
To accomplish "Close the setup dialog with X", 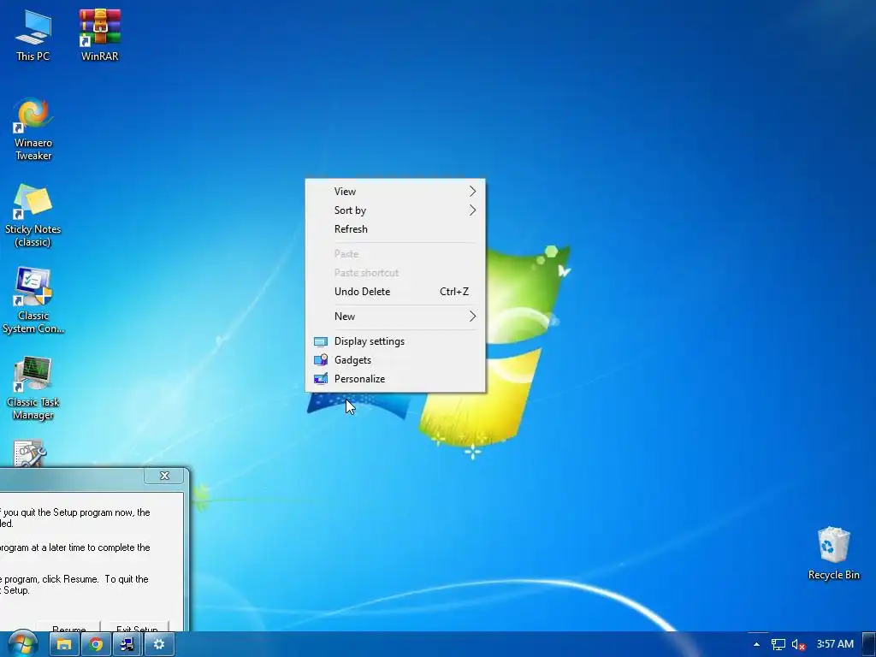I will click(x=164, y=476).
